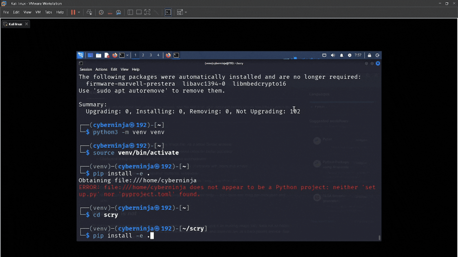The height and width of the screenshot is (257, 458).
Task: Click 'python3 -m venv venv' command text
Action: point(129,132)
